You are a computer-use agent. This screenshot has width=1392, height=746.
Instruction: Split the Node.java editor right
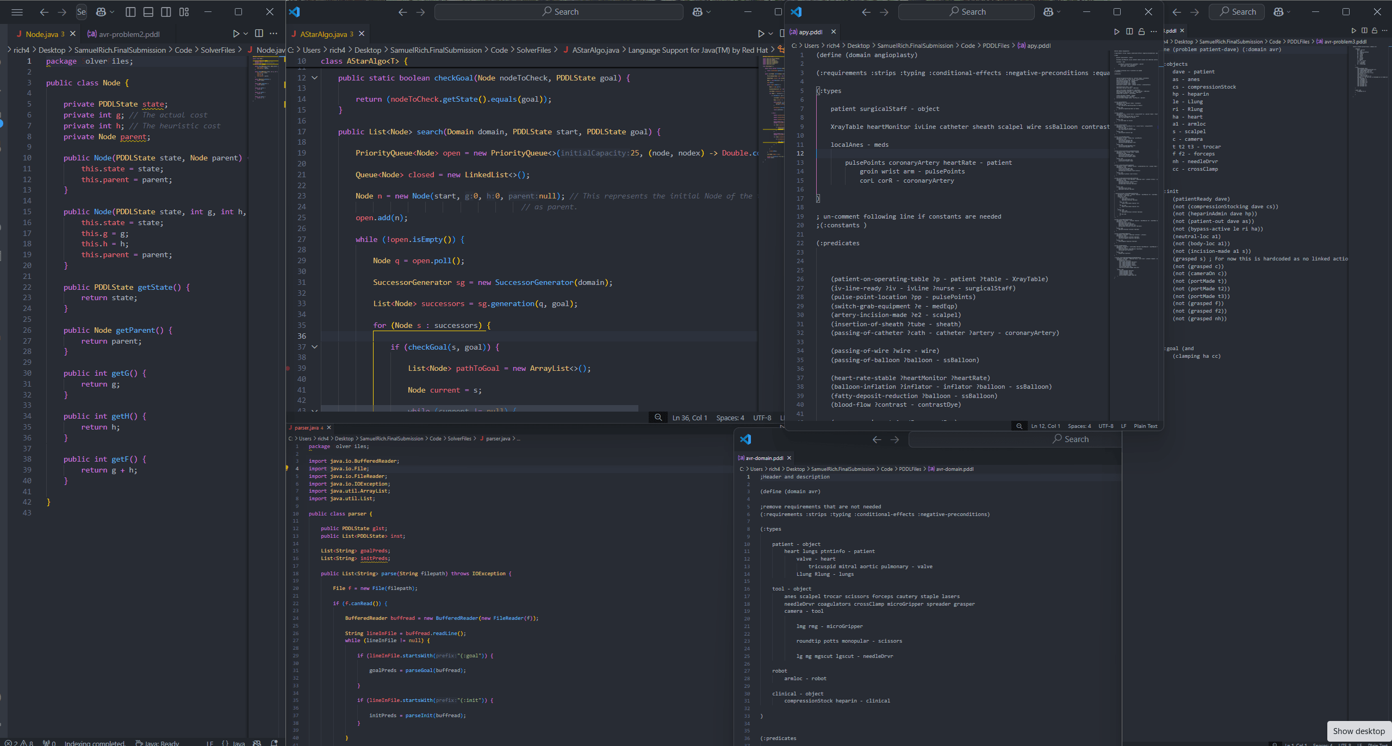pyautogui.click(x=259, y=34)
